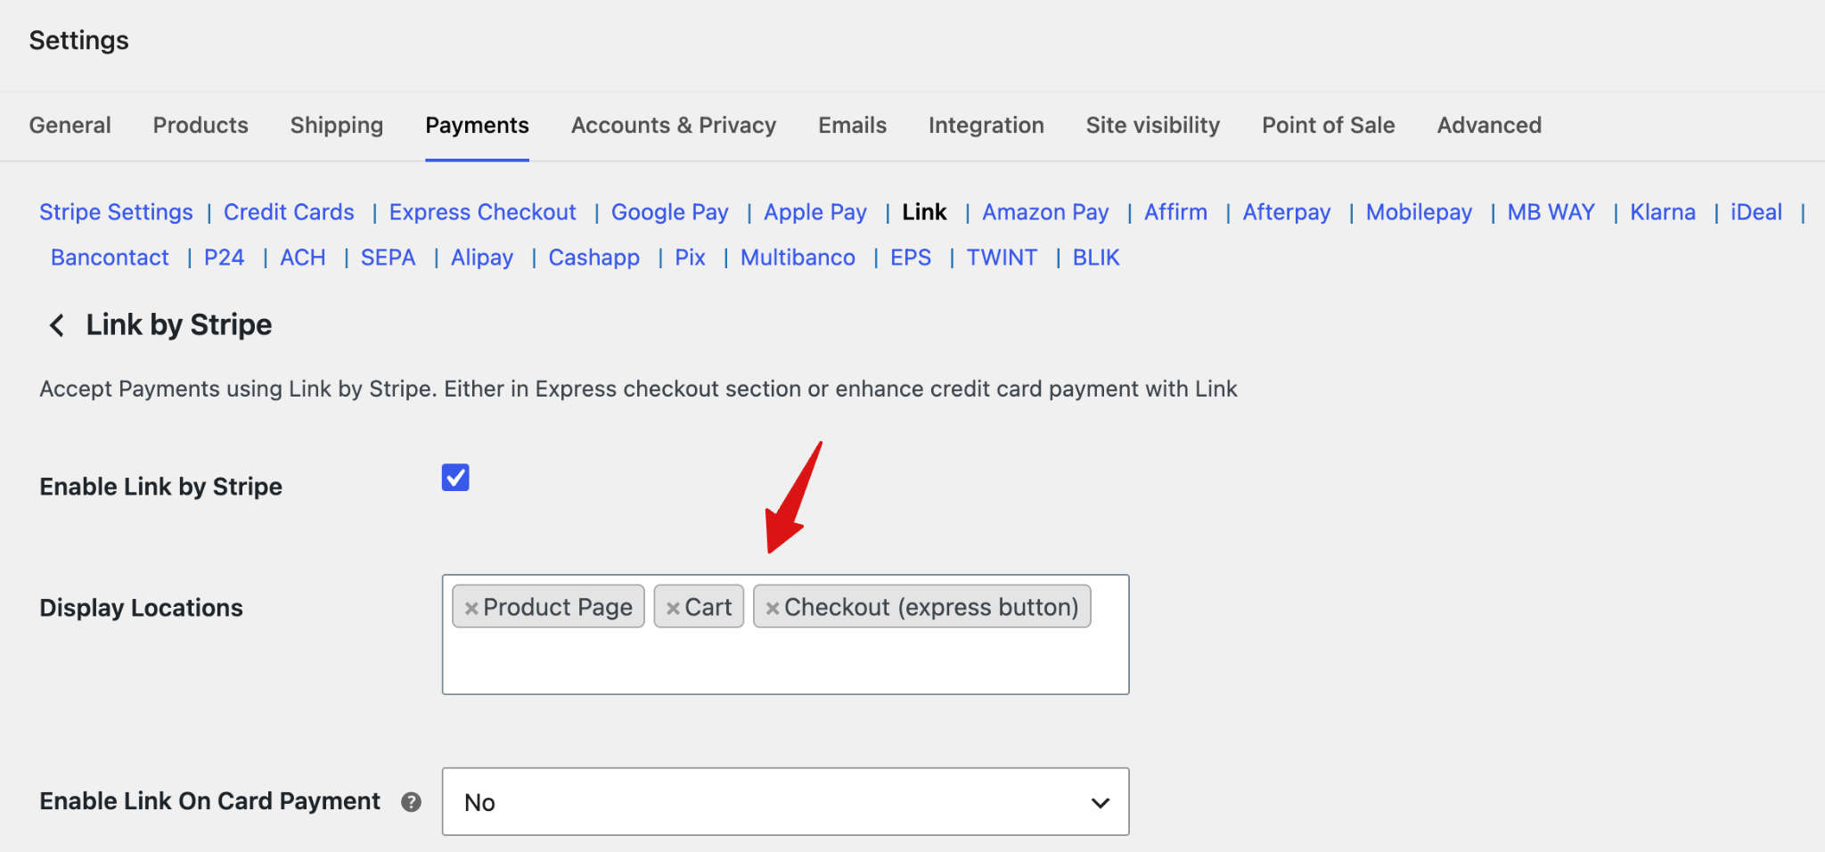1825x852 pixels.
Task: Go to Accounts & Privacy tab
Action: tap(674, 126)
